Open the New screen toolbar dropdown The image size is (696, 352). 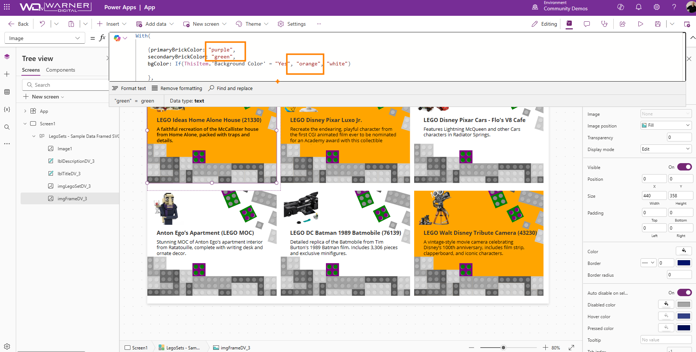(224, 24)
